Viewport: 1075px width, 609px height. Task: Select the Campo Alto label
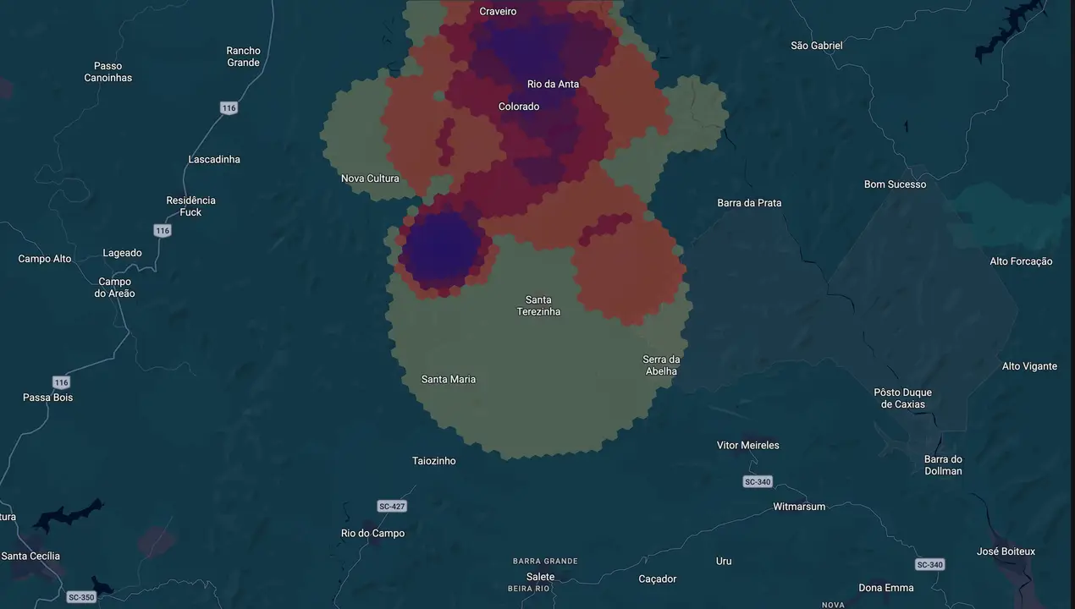pos(45,259)
